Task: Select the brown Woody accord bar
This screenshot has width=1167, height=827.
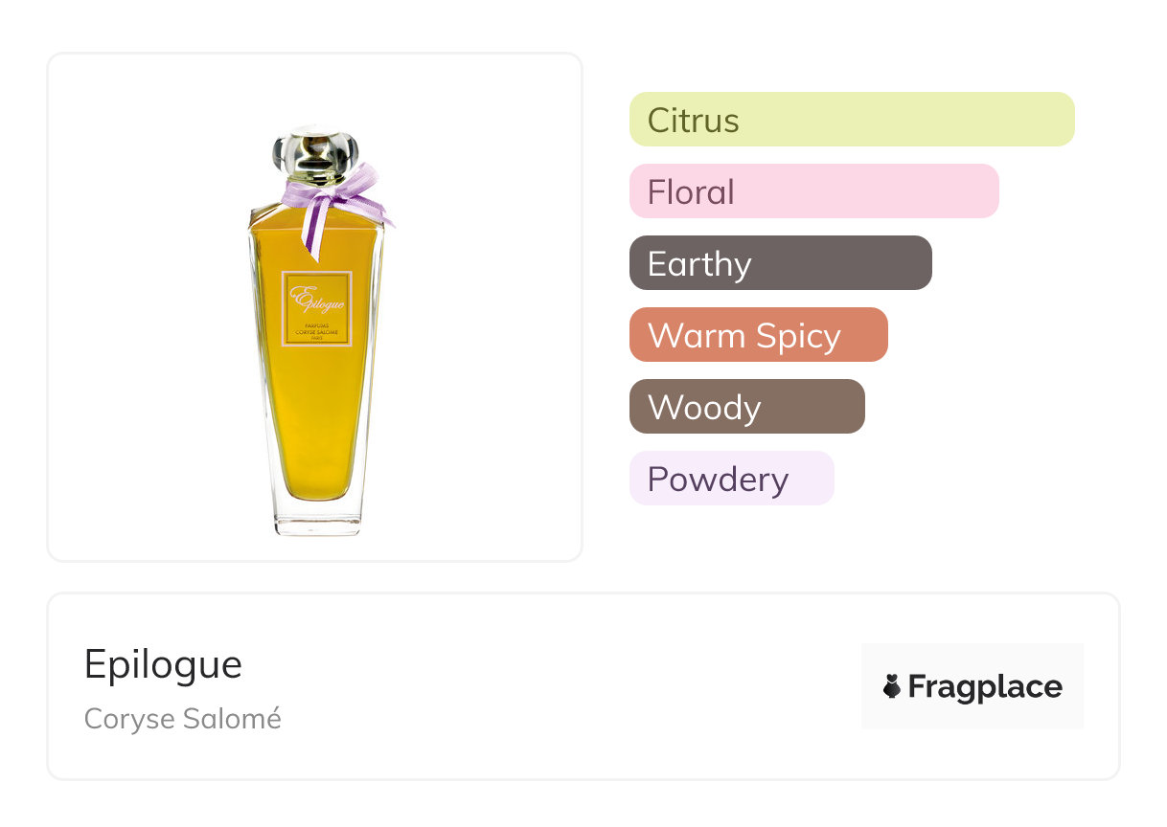Action: pyautogui.click(x=746, y=407)
